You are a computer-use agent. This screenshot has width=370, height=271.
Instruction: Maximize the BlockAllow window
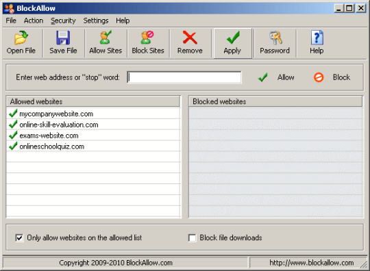click(349, 8)
